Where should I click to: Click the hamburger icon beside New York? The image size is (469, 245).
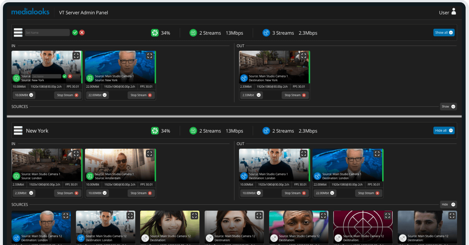point(18,131)
